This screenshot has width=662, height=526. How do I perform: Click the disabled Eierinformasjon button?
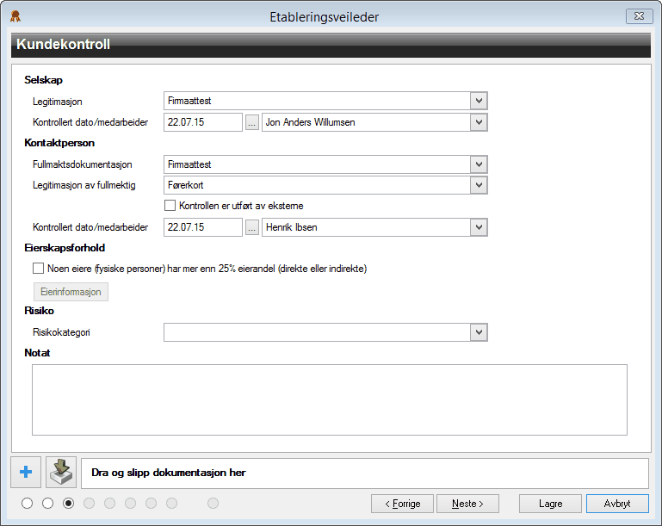pos(71,292)
